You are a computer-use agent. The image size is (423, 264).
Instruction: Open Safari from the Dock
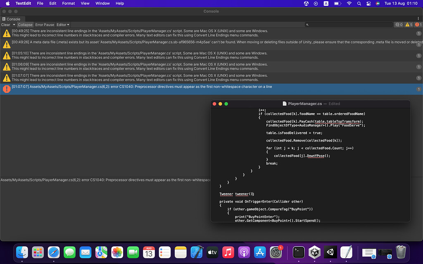pos(54,252)
